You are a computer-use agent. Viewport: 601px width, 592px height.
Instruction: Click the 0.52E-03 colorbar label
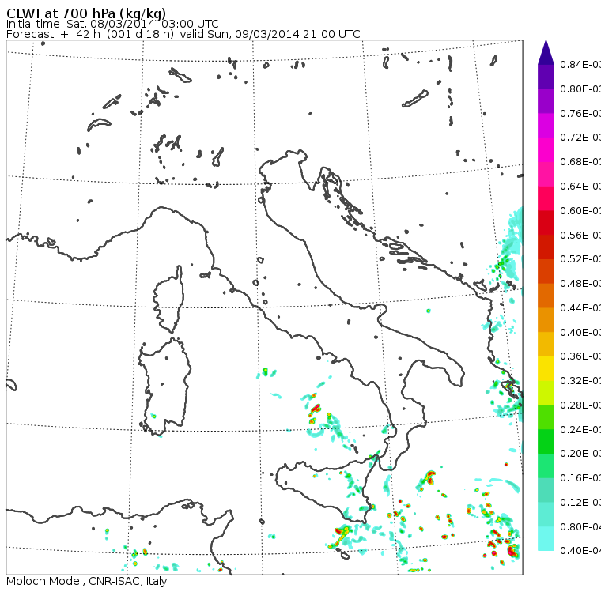(x=580, y=259)
